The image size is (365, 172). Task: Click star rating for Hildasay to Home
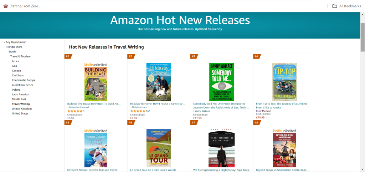click(138, 111)
